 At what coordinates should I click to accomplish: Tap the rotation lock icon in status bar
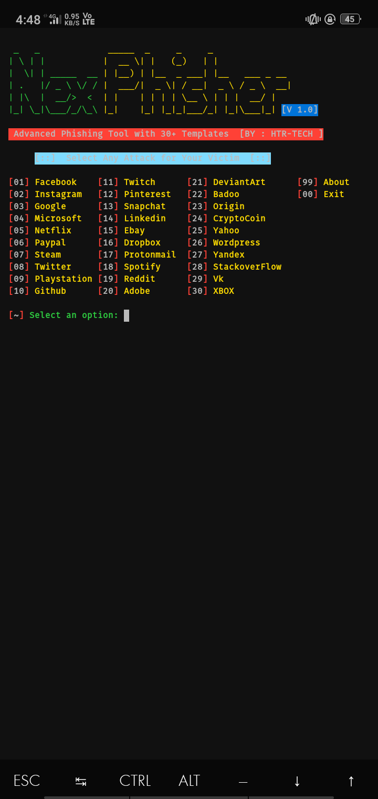coord(330,19)
